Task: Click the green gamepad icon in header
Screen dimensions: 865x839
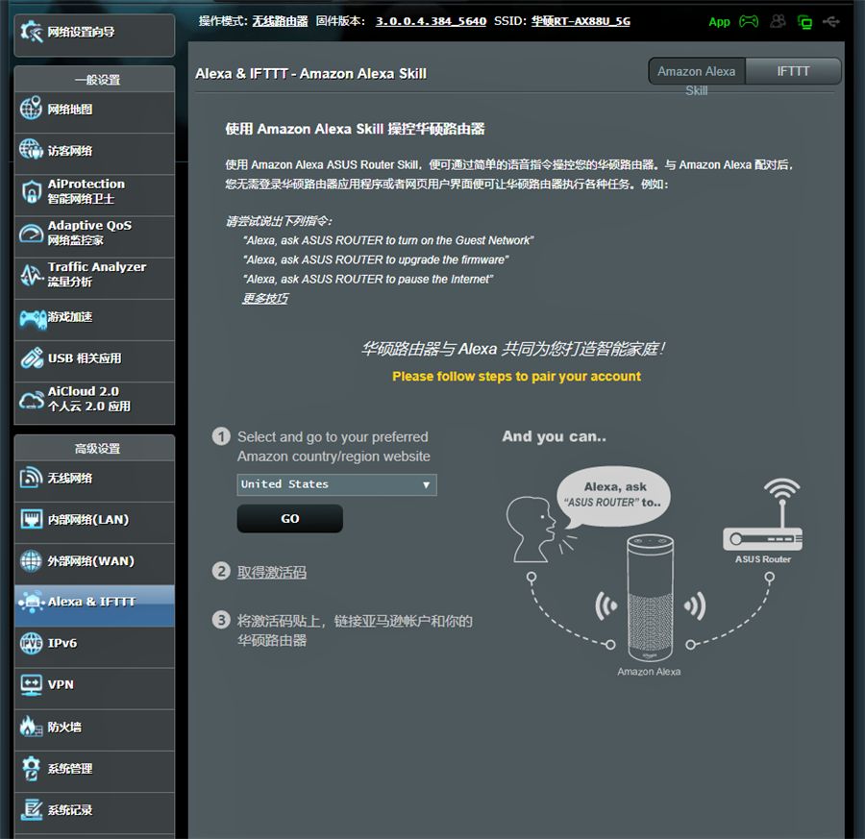Action: [749, 21]
